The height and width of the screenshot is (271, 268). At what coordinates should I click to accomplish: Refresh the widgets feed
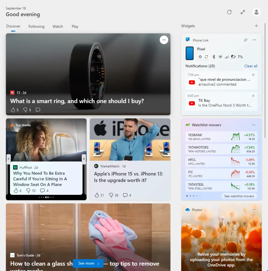(x=229, y=12)
